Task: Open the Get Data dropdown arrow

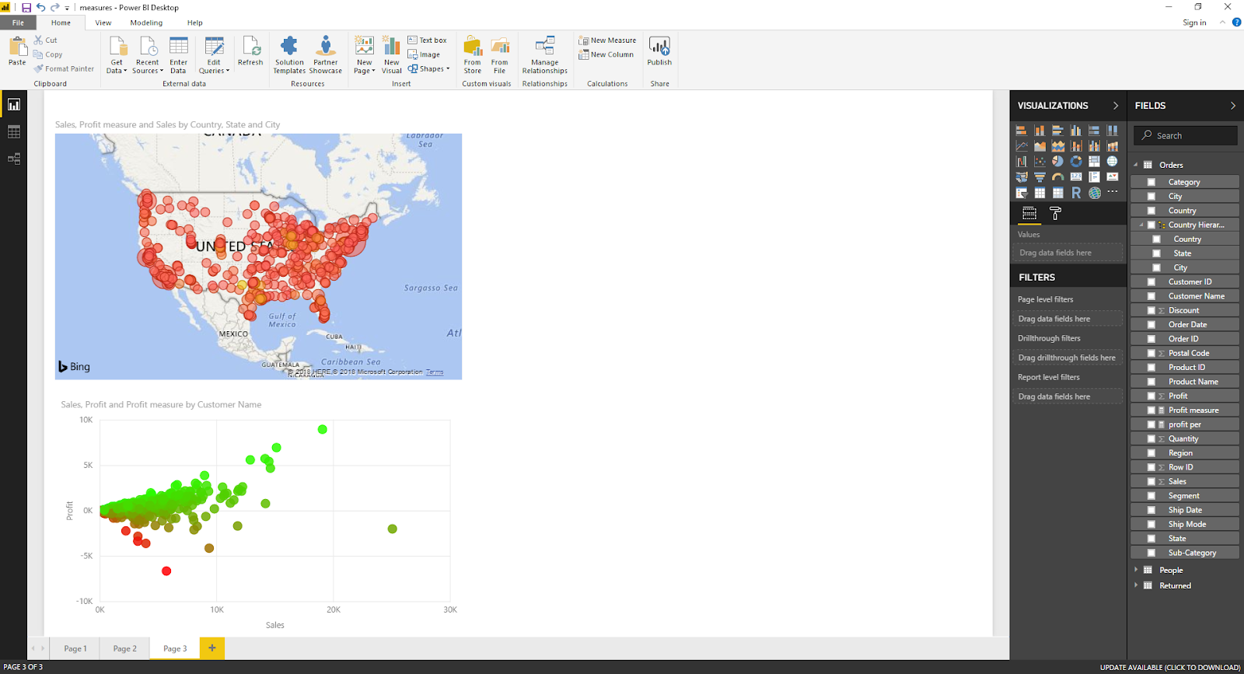Action: pos(125,72)
